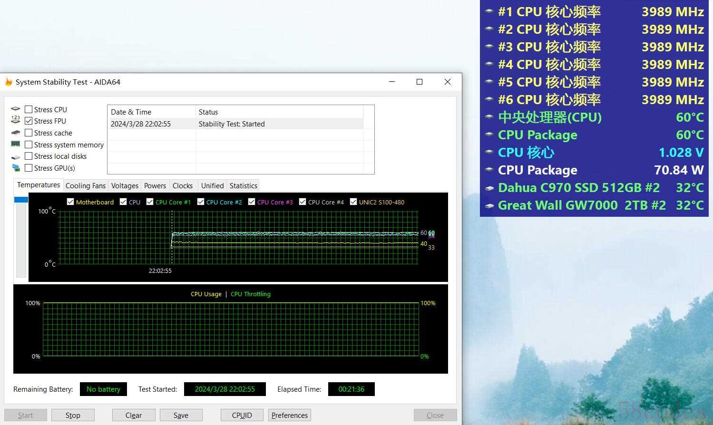Enable the Stress local disks checkbox

coord(29,156)
